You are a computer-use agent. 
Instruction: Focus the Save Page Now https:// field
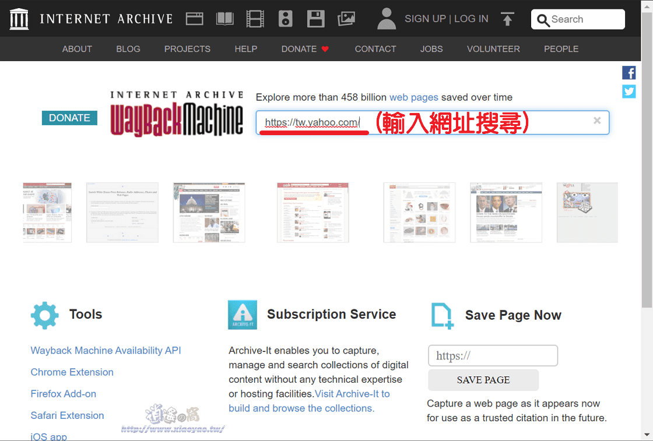click(493, 356)
